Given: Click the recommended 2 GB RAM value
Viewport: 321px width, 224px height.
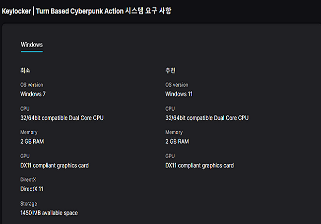Looking at the screenshot, I should pos(177,141).
